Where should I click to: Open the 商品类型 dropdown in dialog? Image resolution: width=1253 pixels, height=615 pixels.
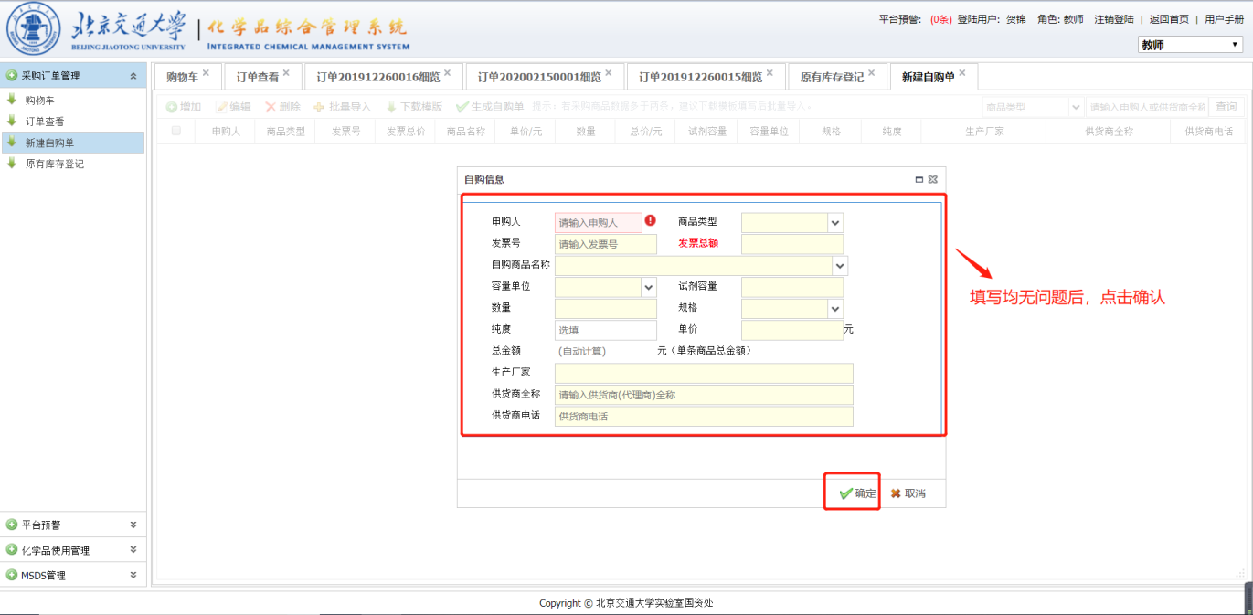pos(834,222)
